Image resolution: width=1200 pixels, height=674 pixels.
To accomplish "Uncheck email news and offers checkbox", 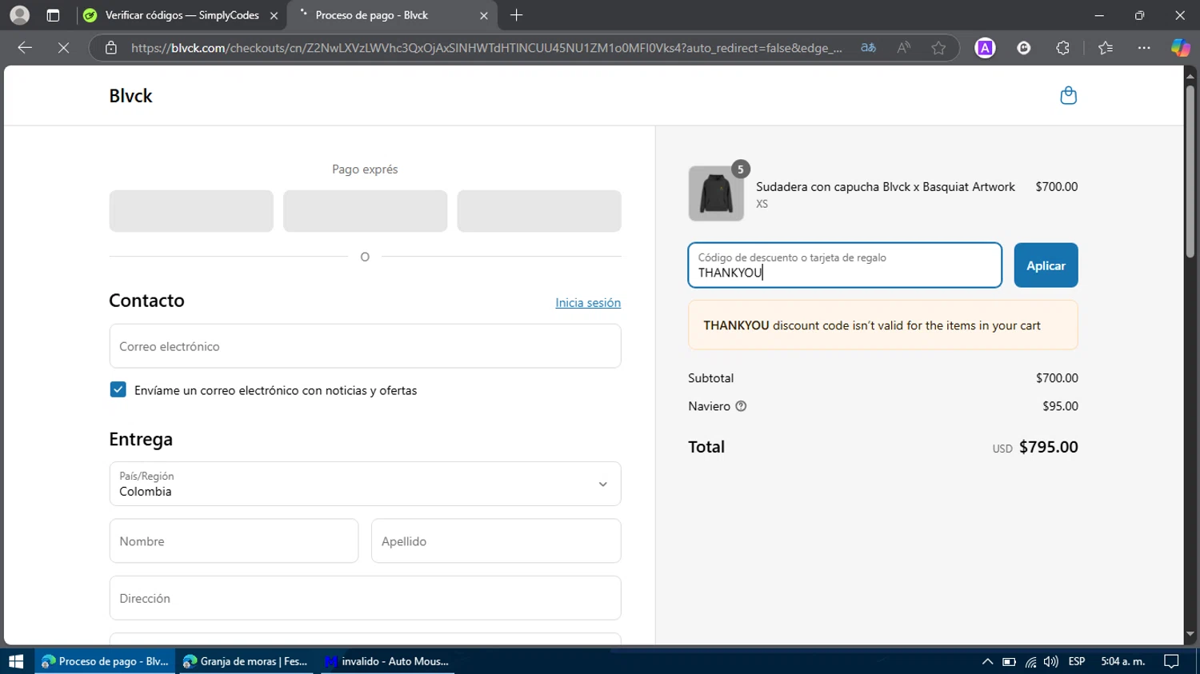I will 118,389.
